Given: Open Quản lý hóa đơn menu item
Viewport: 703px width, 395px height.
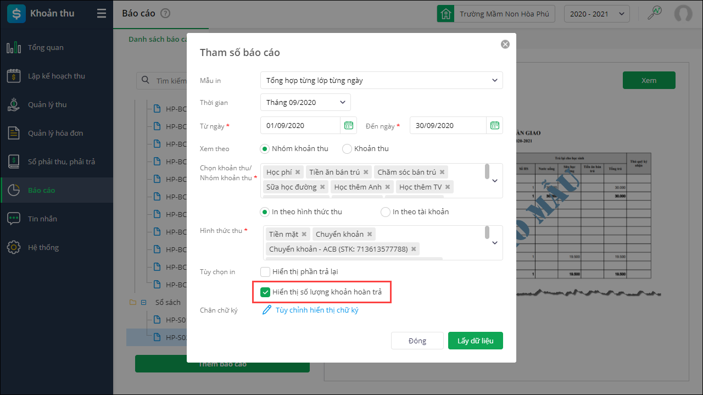Looking at the screenshot, I should point(57,133).
